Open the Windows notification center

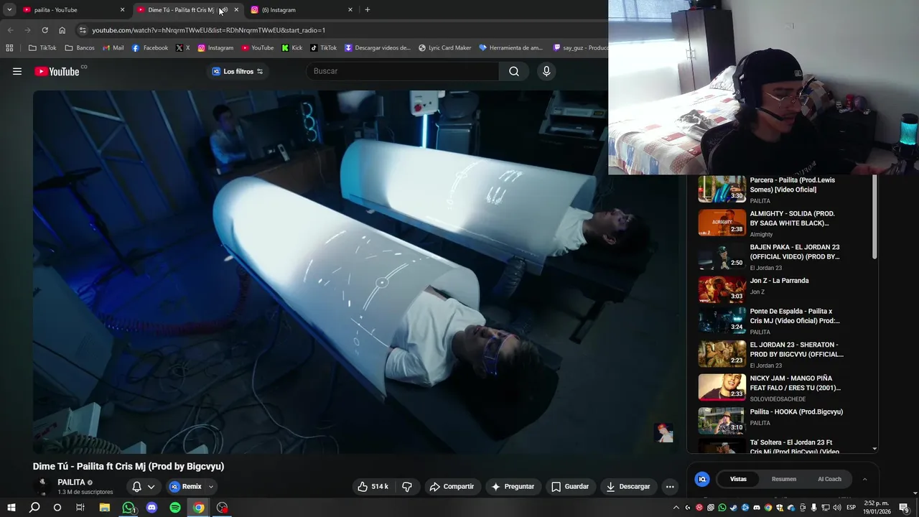point(904,508)
